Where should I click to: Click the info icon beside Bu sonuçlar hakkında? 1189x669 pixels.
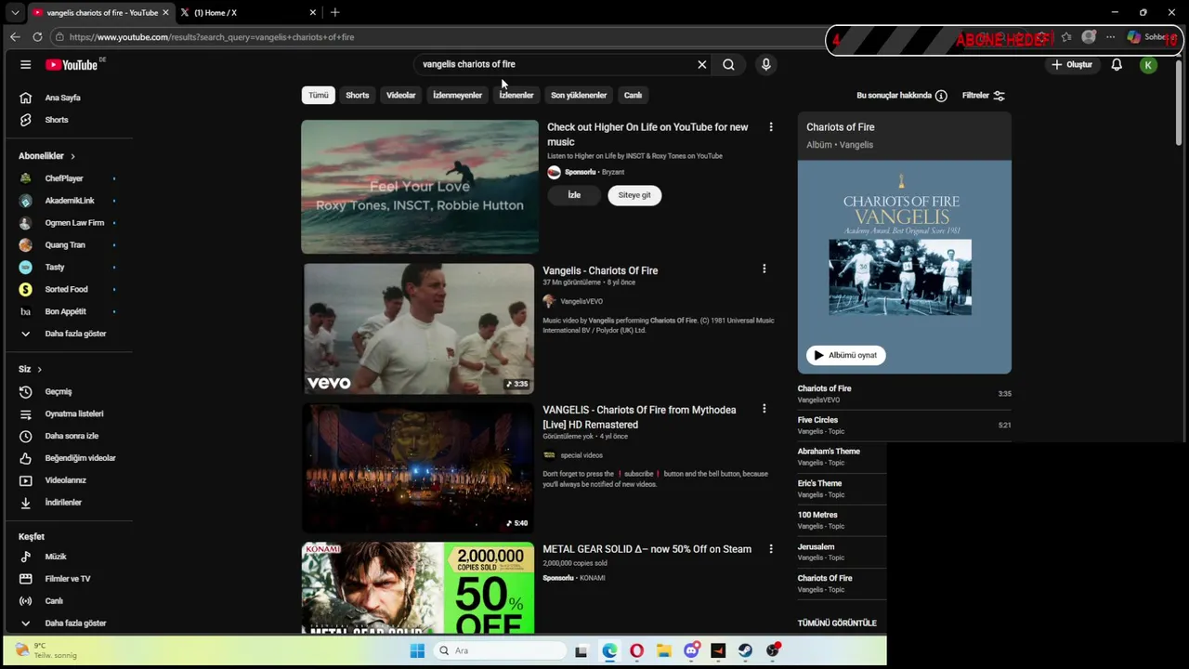tap(941, 96)
